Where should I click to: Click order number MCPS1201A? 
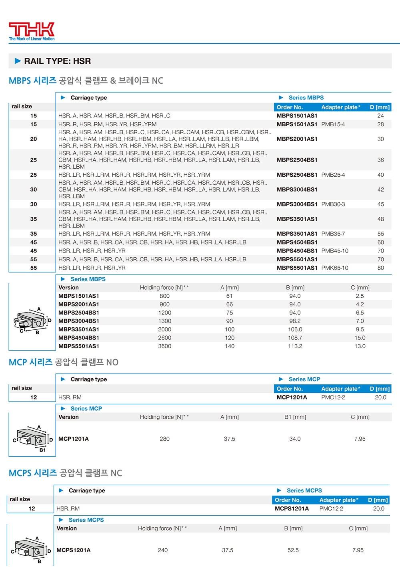point(292,509)
